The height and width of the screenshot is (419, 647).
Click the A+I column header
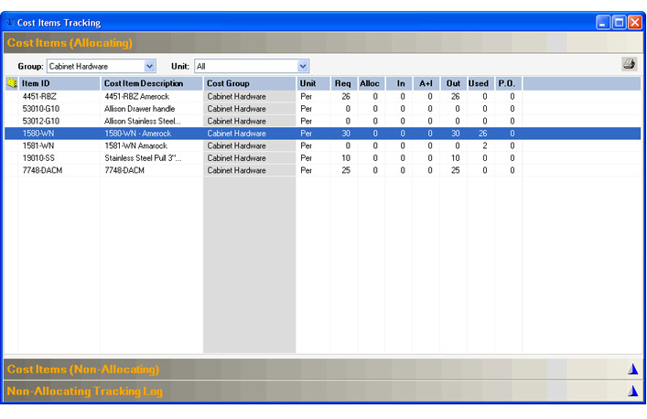426,83
